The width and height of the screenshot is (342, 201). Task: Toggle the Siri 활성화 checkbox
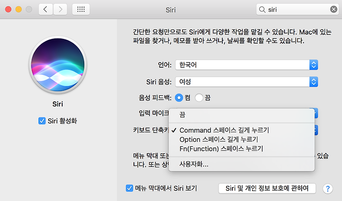tap(42, 121)
